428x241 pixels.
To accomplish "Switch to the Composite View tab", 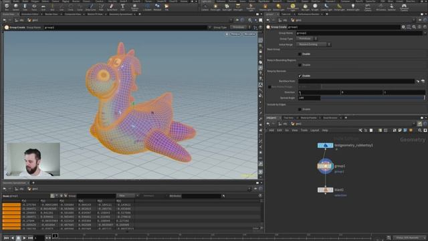I will coord(73,14).
